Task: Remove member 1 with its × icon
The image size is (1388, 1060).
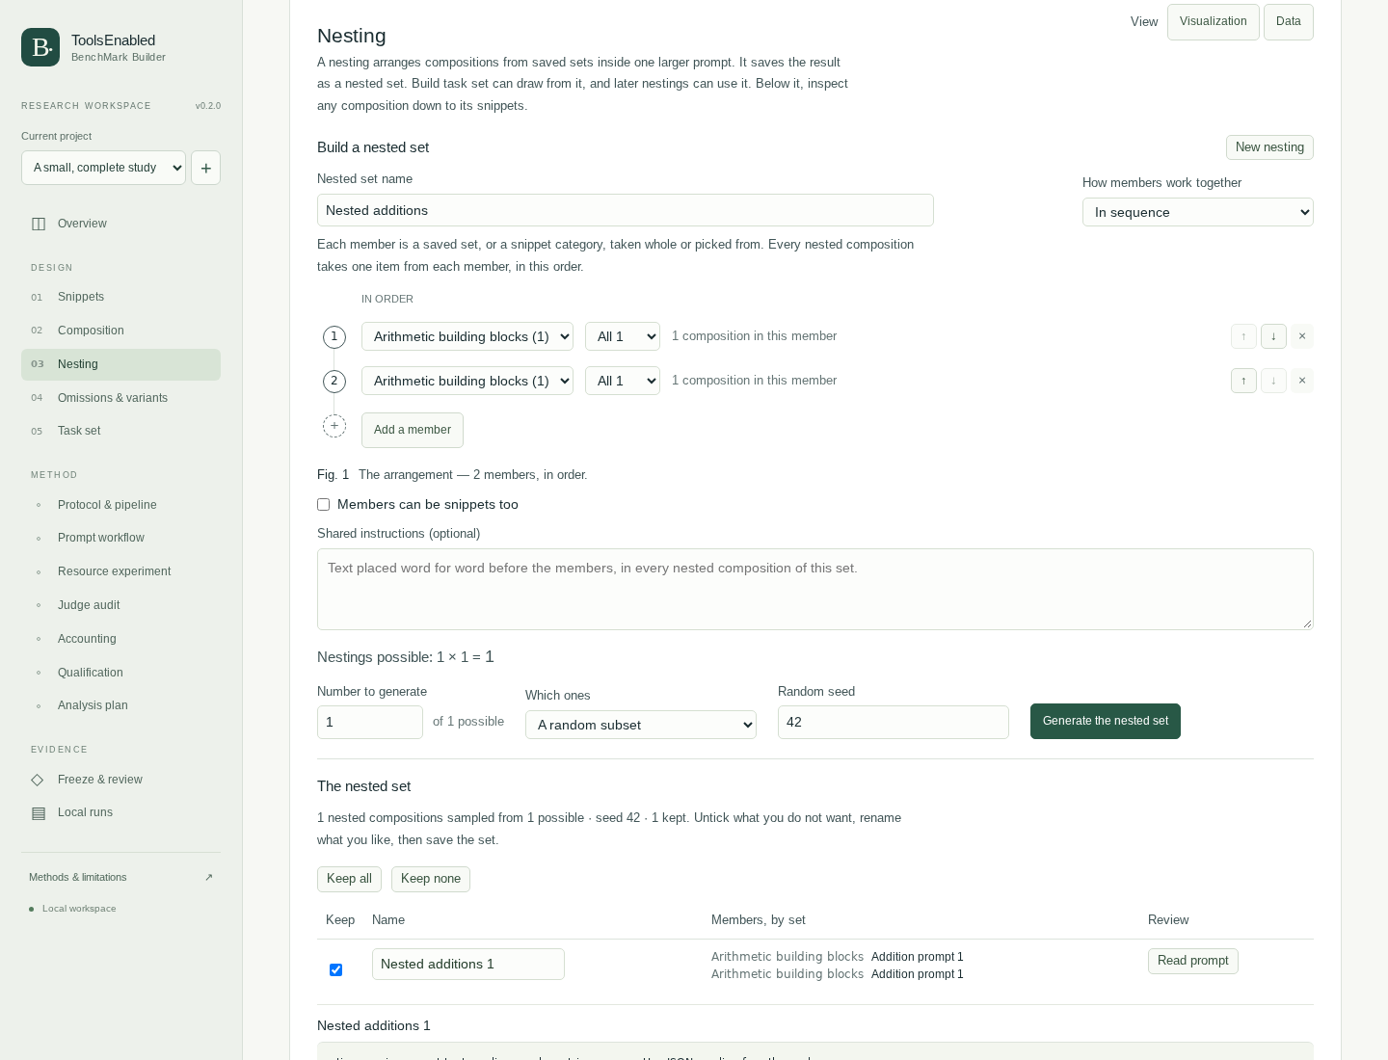Action: pyautogui.click(x=1302, y=336)
